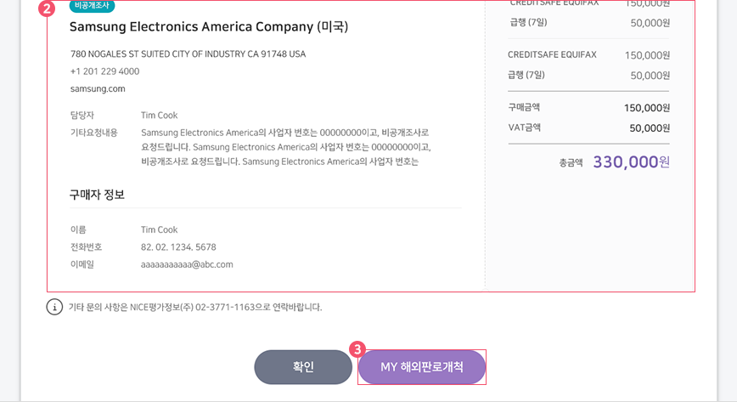This screenshot has width=737, height=402.
Task: Click the Samsung Electronics America Company title
Action: click(209, 26)
